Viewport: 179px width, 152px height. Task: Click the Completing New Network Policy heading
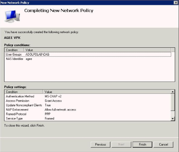point(59,11)
